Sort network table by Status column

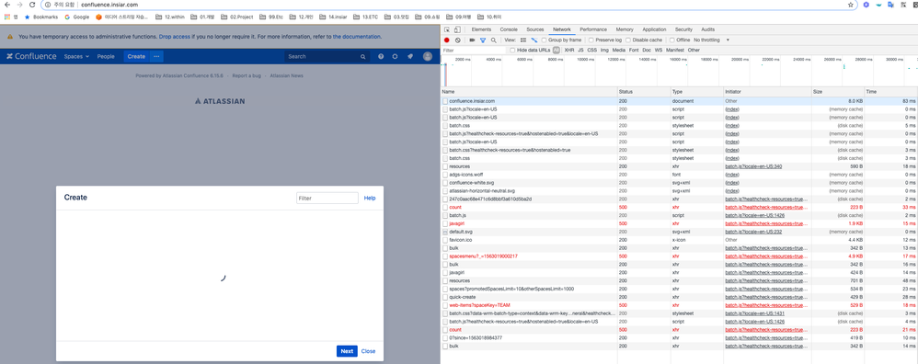pyautogui.click(x=644, y=92)
